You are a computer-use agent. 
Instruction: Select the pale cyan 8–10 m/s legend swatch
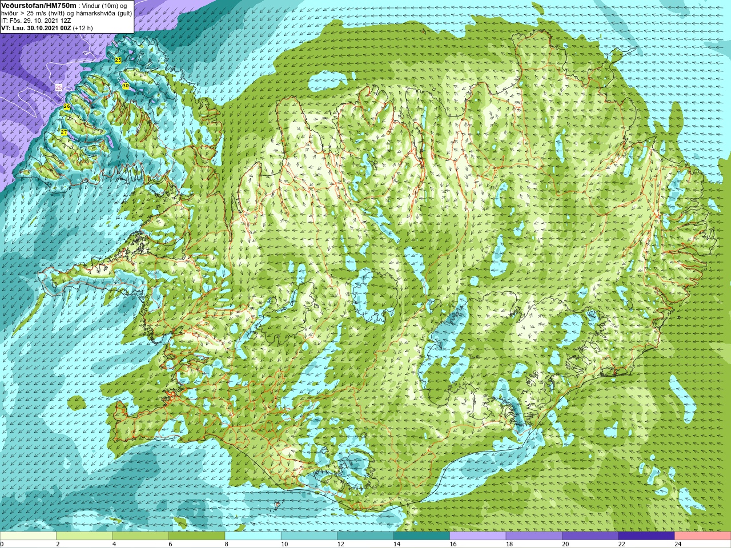pos(253,536)
